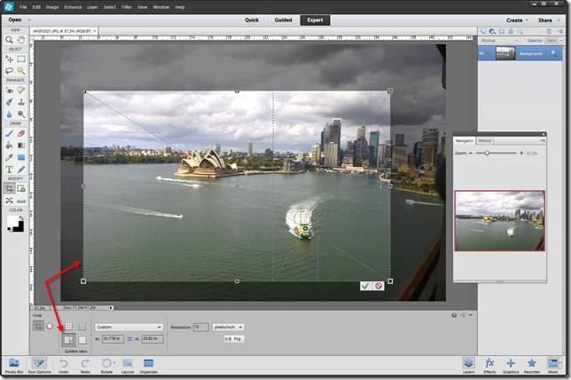Open the Opacity dropdown arrow

coord(560,41)
